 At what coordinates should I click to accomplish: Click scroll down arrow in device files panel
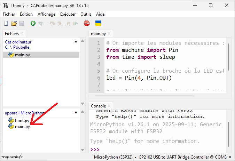point(83,150)
